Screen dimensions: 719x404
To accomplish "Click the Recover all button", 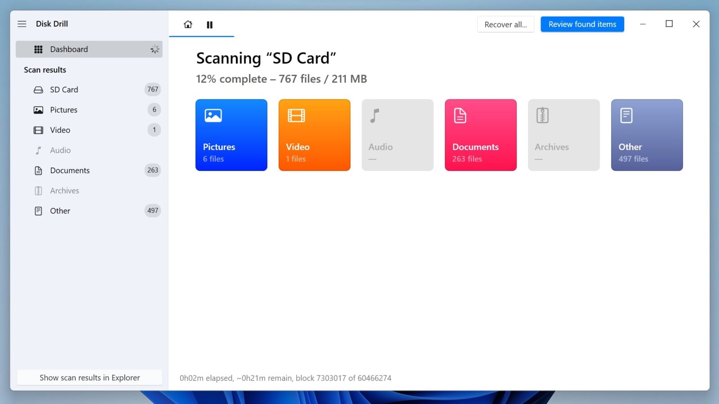I will click(x=505, y=24).
